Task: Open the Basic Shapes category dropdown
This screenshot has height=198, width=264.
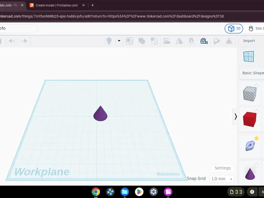Action: (x=252, y=73)
